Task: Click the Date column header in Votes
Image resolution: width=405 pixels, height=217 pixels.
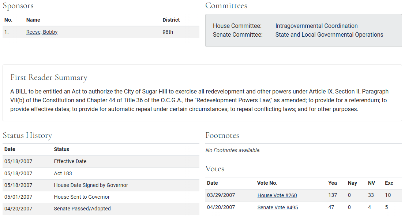Action: (212, 183)
